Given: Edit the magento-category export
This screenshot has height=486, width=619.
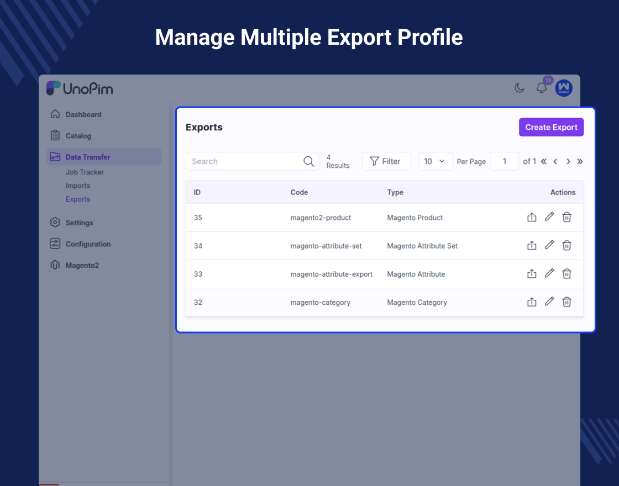Looking at the screenshot, I should click(549, 302).
